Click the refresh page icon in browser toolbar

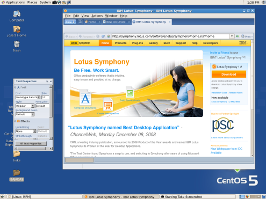point(103,36)
